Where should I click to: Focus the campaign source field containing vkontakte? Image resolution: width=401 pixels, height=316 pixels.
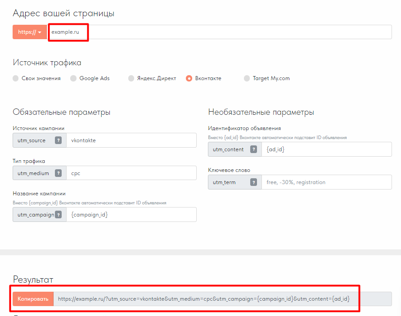click(x=131, y=140)
